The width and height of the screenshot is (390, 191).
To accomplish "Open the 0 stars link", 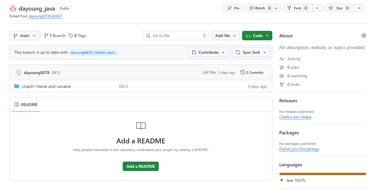I will click(289, 67).
